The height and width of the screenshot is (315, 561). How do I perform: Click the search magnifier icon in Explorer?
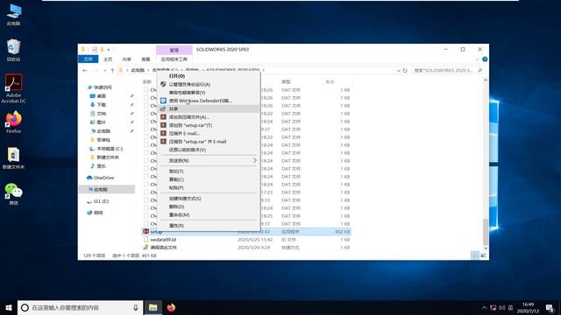click(x=480, y=70)
